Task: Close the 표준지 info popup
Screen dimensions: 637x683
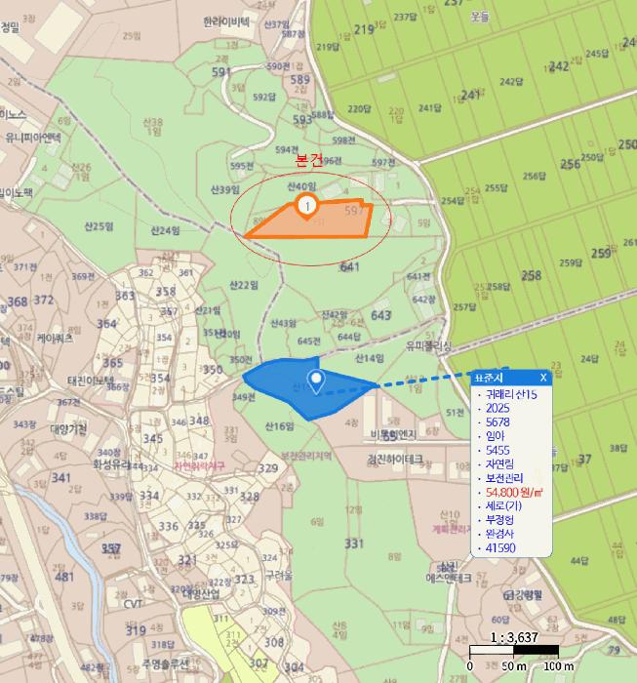Action: click(543, 377)
